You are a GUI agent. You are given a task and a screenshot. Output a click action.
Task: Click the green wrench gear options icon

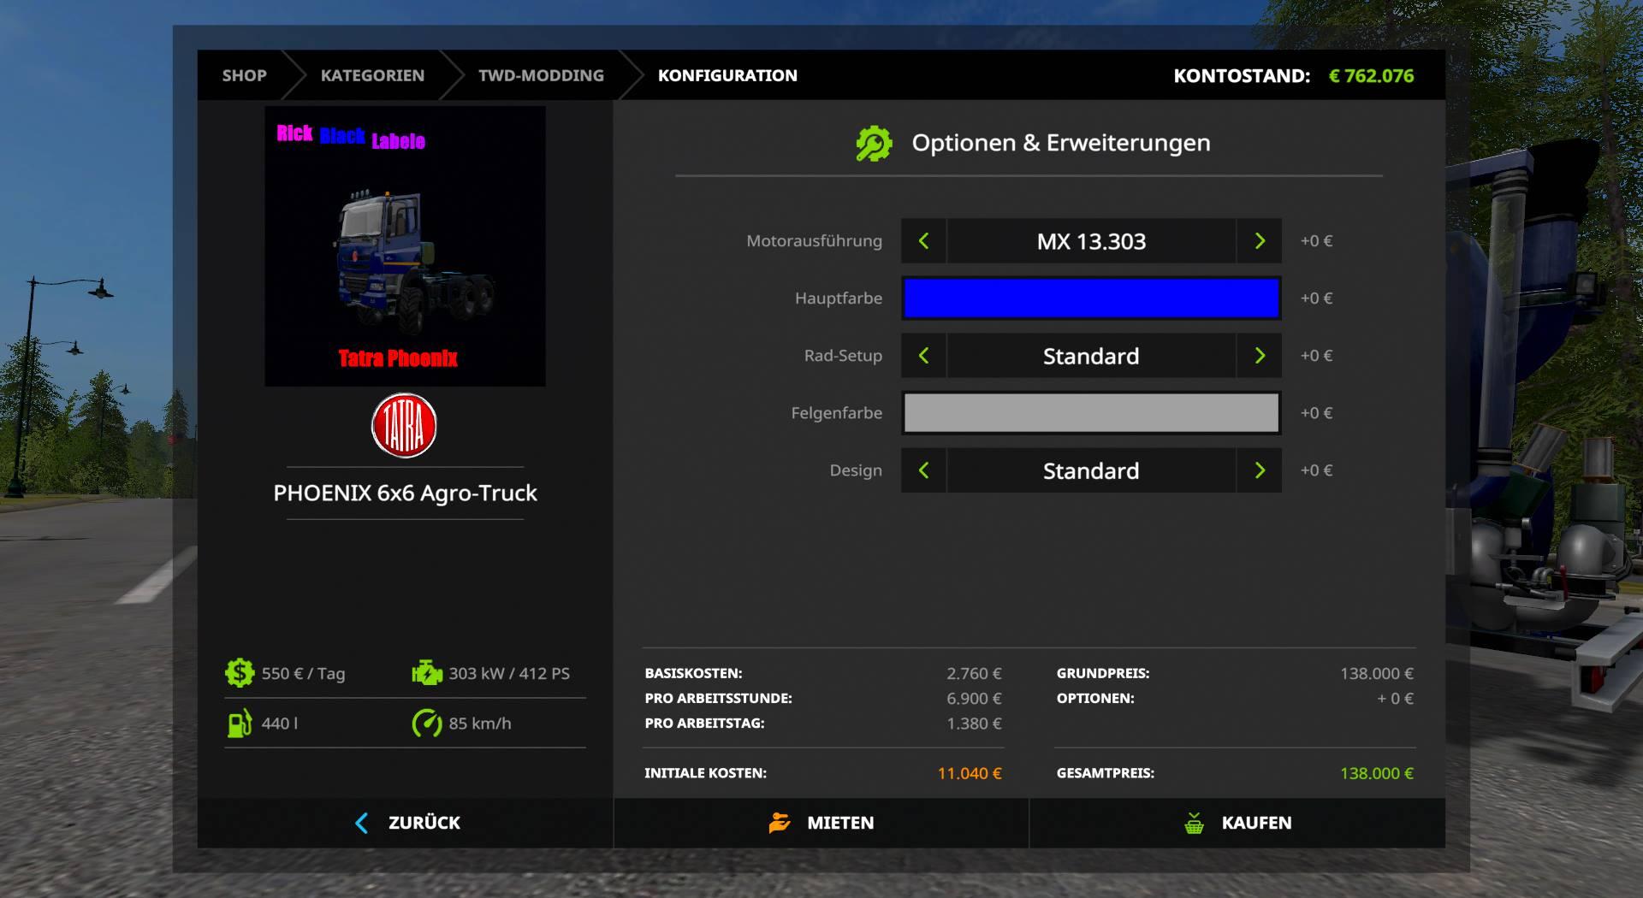(x=874, y=144)
